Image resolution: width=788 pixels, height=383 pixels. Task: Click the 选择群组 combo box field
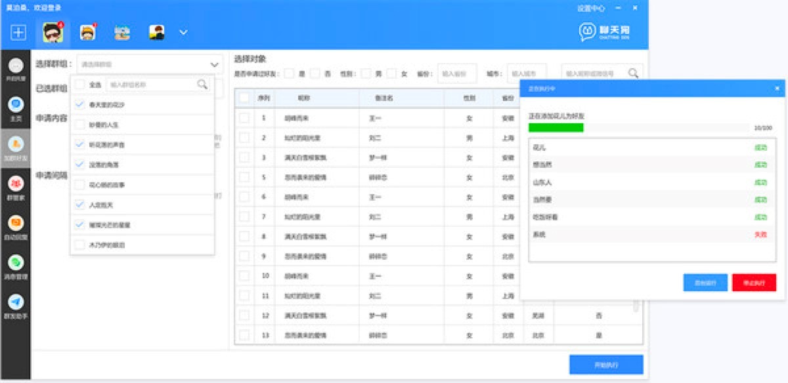coord(150,64)
